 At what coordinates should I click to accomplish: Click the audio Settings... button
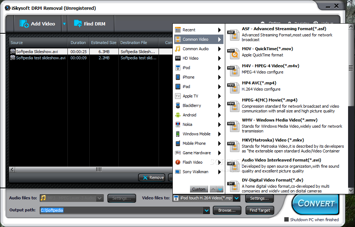[122, 198]
